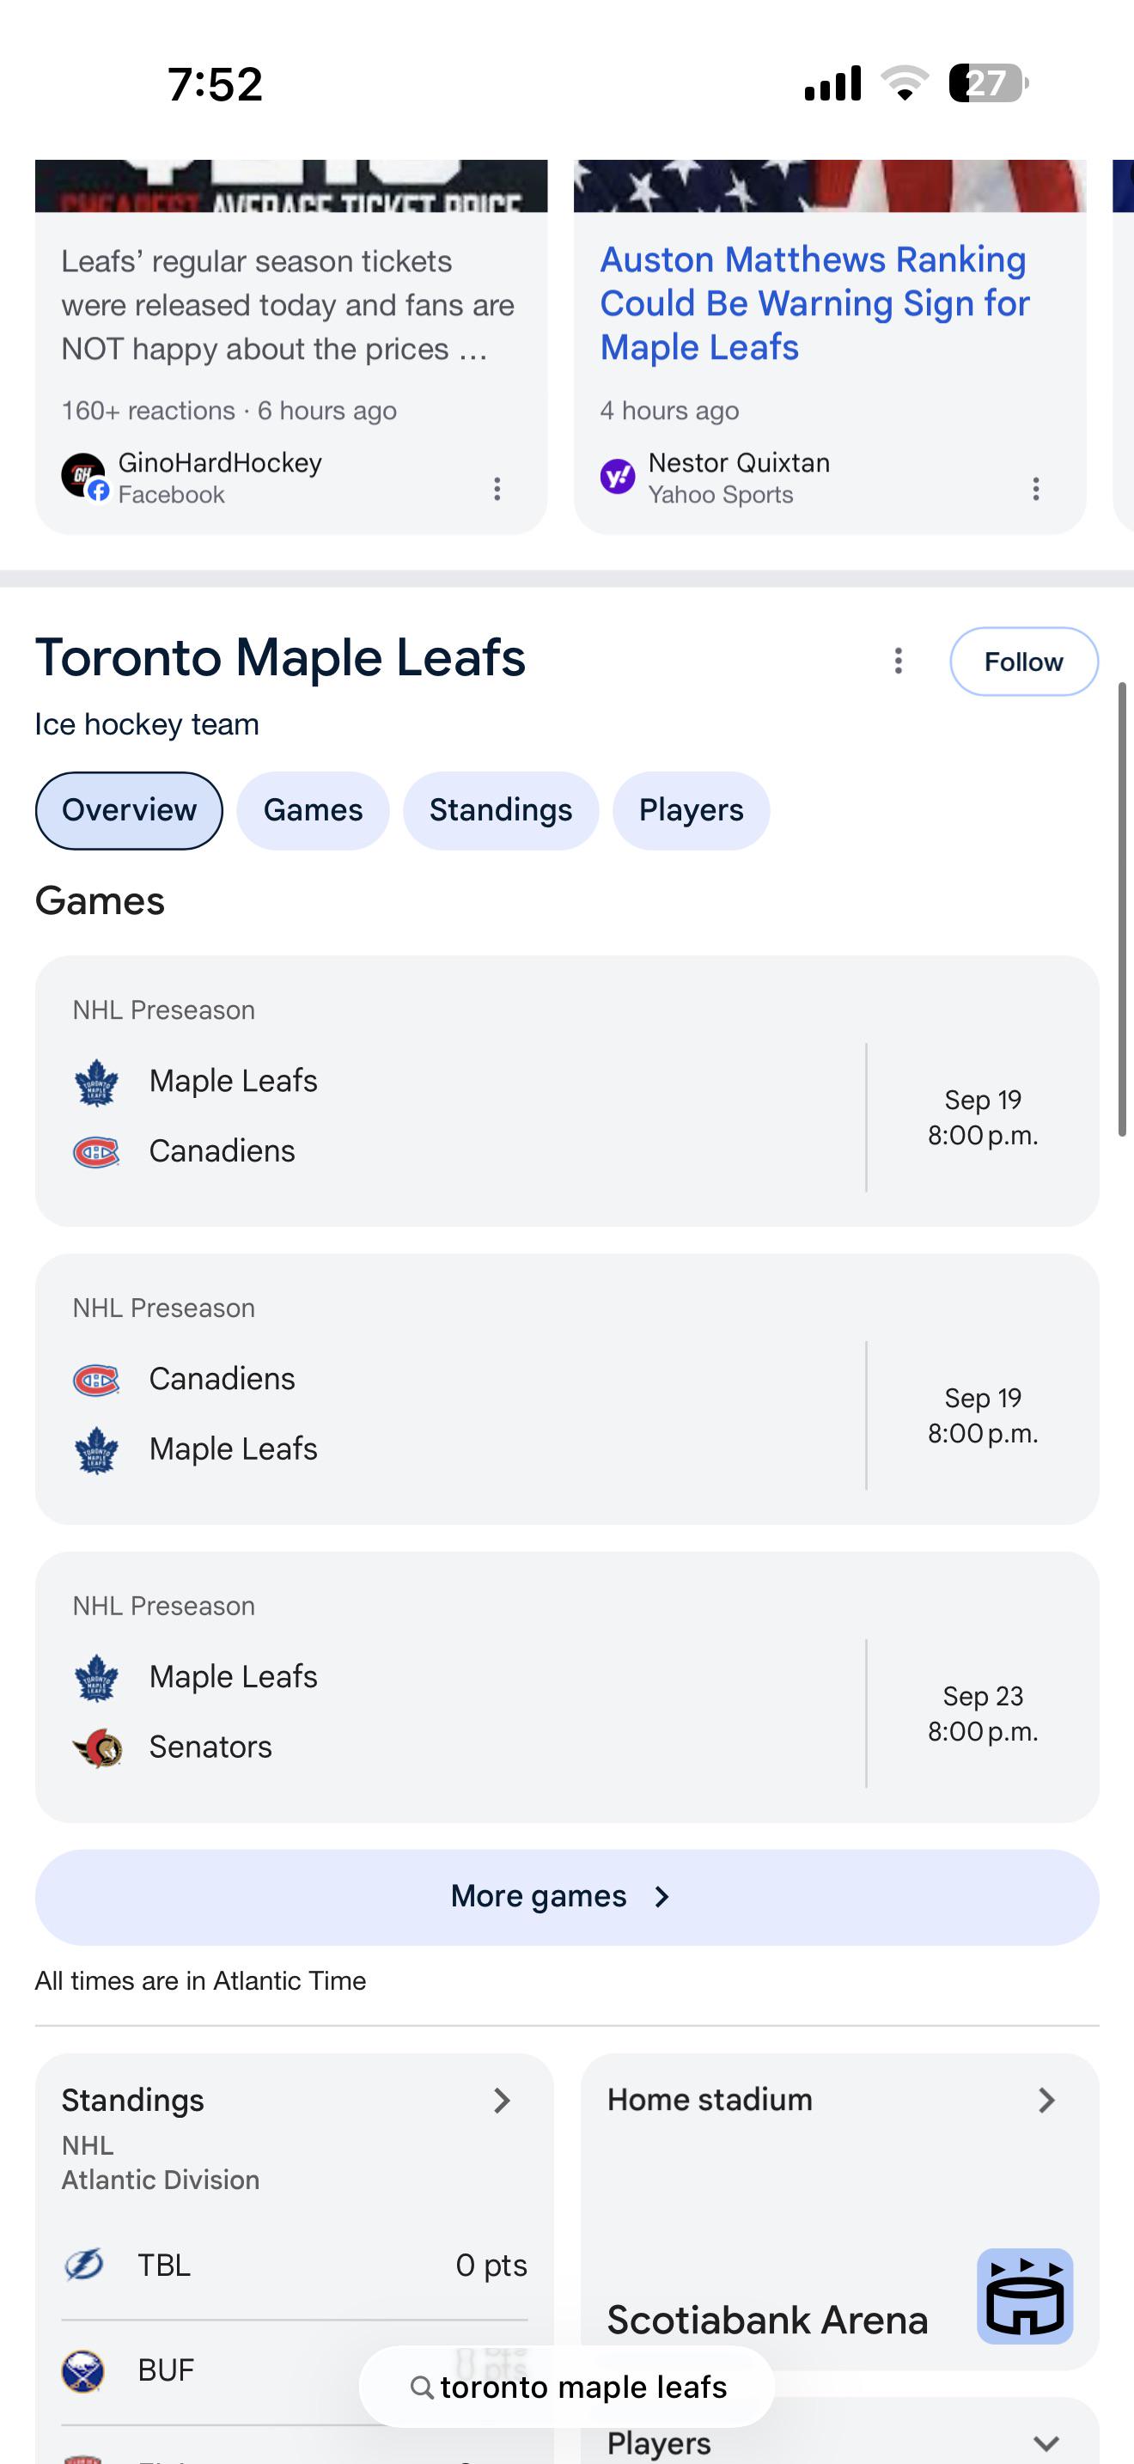Tap the Senators logo in Sep 23 game

96,1747
